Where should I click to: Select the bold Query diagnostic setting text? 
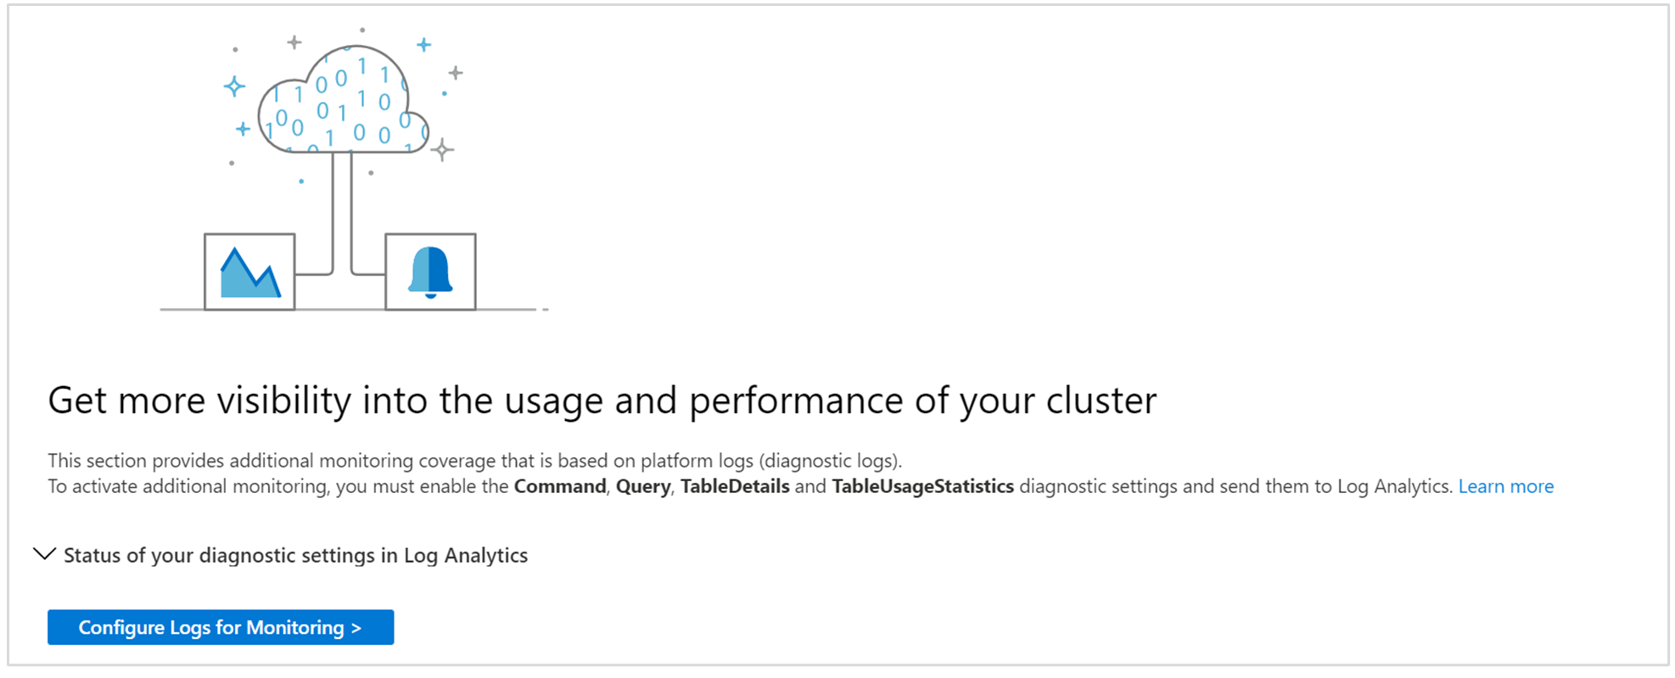tap(642, 486)
